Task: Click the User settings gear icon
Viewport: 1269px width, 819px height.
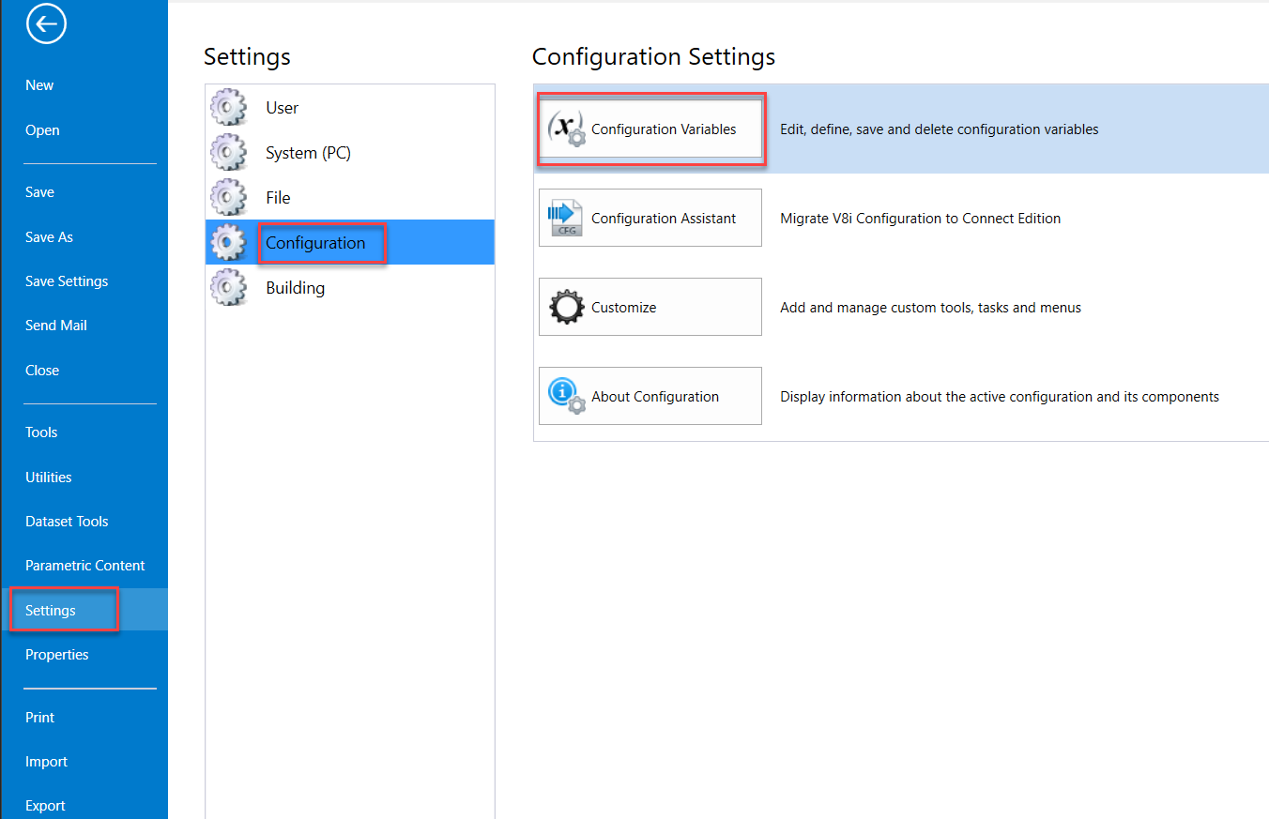Action: tap(228, 108)
